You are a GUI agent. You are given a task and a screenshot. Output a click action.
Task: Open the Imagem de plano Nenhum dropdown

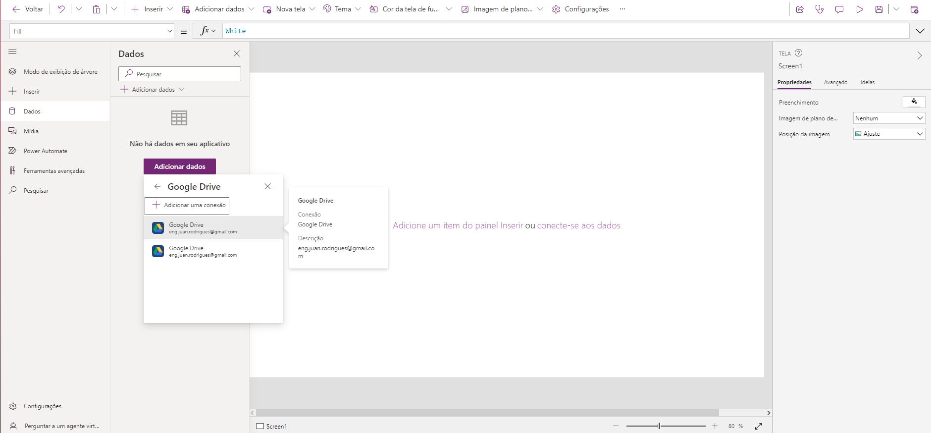coord(889,118)
